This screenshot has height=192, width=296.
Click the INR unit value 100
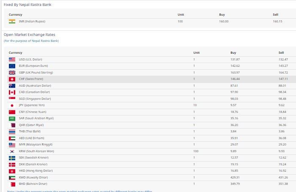point(180,21)
